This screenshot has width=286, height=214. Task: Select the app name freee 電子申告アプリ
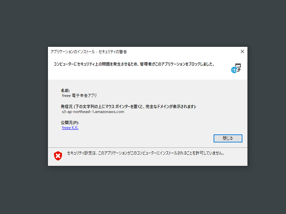tap(79, 96)
